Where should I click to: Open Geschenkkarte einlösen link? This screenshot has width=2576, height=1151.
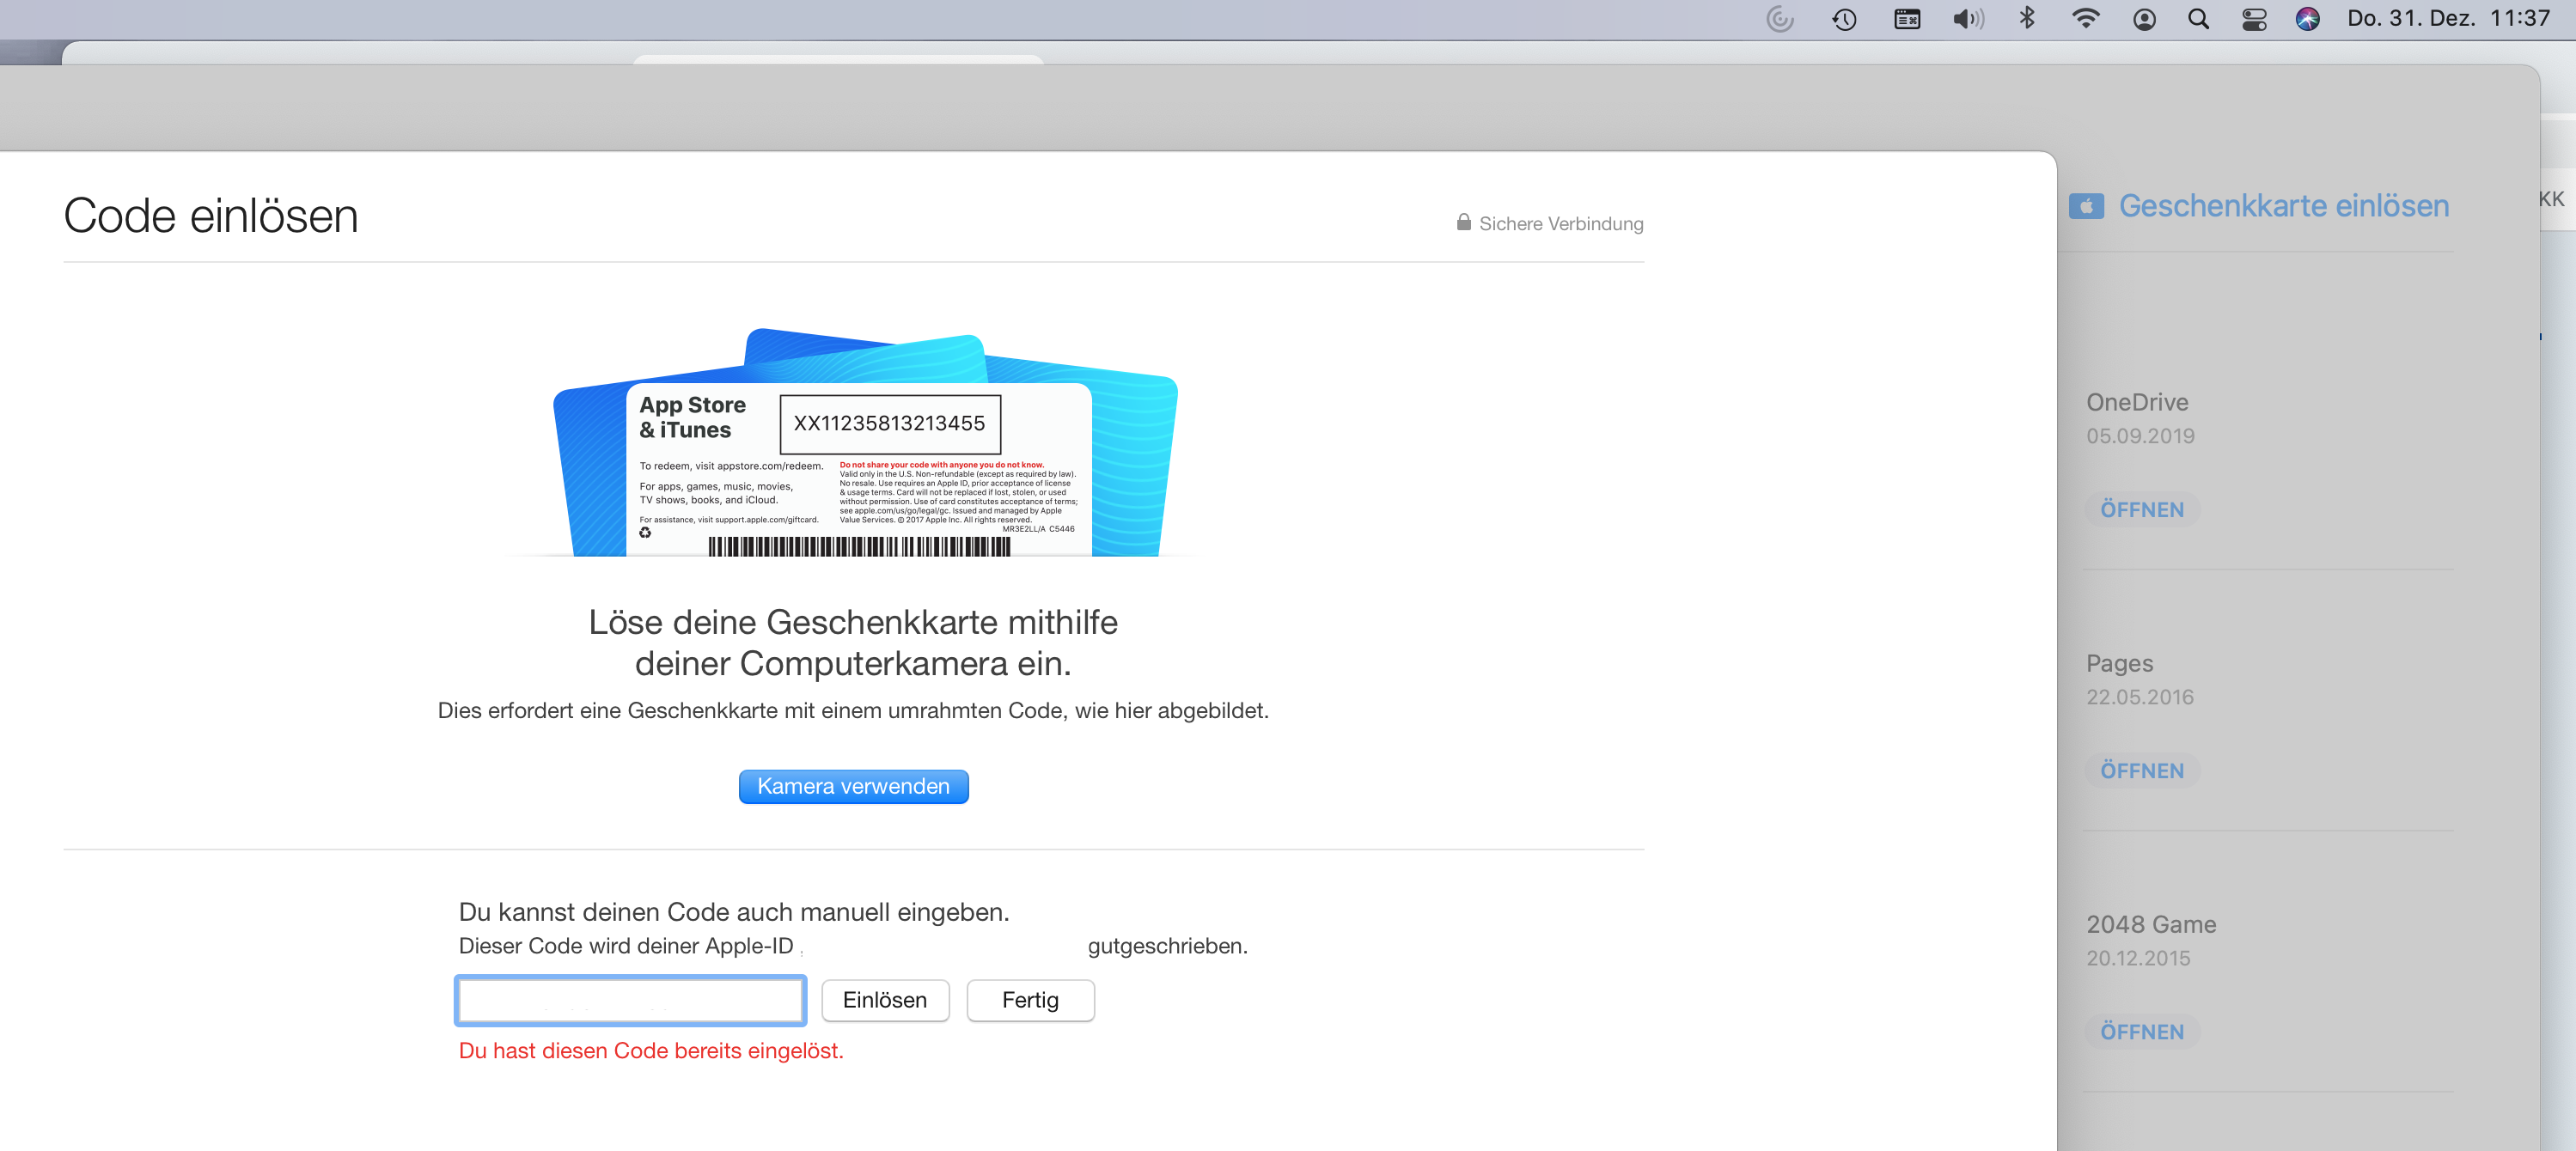click(x=2283, y=206)
